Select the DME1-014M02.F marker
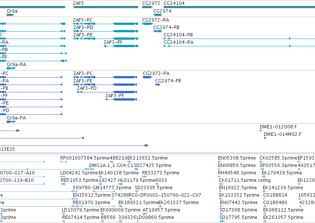This screenshot has width=315, height=223. (x=265, y=138)
